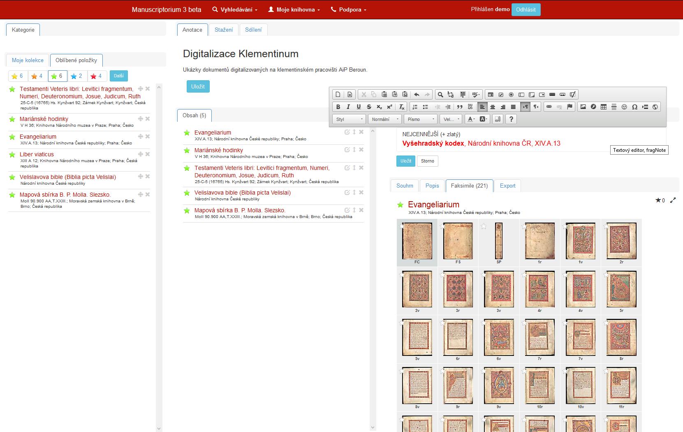Open the Moje knihovna dropdown menu
The height and width of the screenshot is (432, 683).
coord(294,9)
